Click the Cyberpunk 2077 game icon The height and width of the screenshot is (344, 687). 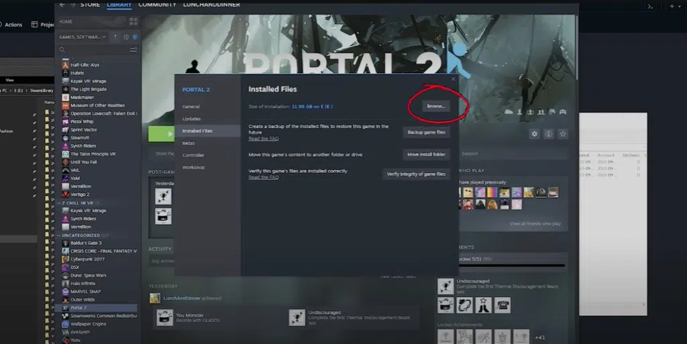click(65, 259)
